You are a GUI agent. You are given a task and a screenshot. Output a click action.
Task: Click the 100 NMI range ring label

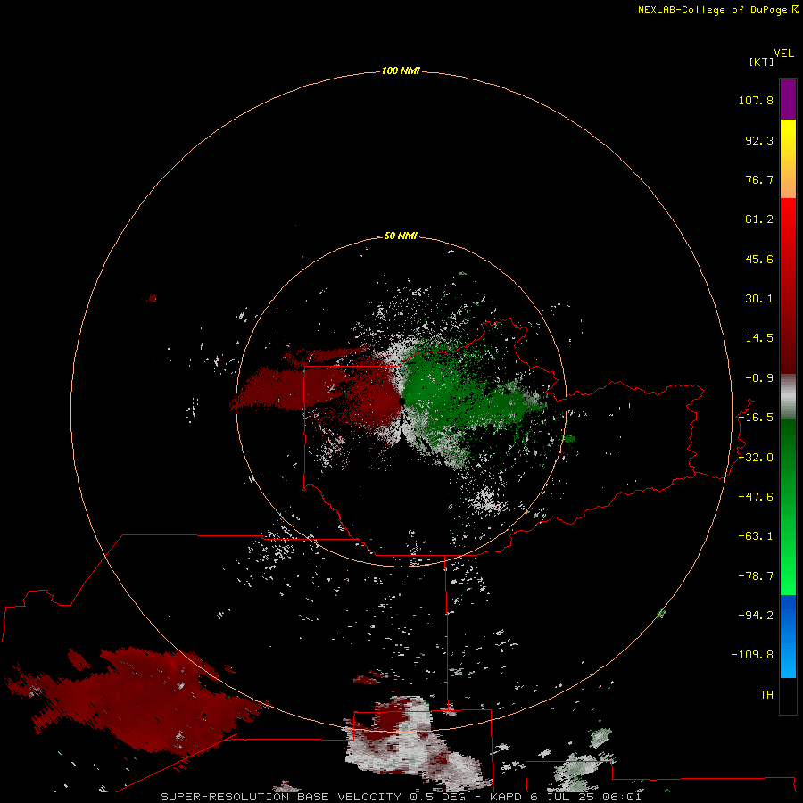[401, 70]
